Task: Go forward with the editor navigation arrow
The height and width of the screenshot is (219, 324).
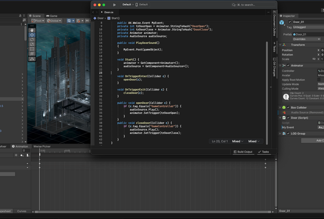Action: click(x=96, y=12)
